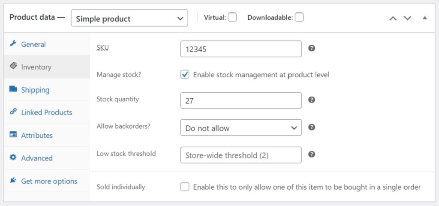
Task: Click the Advanced gear icon
Action: click(13, 157)
